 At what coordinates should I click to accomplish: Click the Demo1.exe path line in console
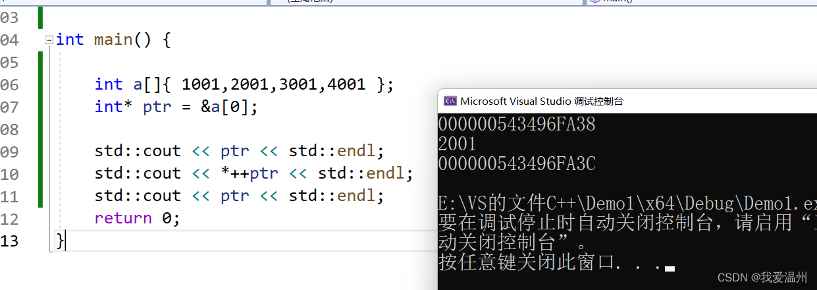[x=627, y=202]
